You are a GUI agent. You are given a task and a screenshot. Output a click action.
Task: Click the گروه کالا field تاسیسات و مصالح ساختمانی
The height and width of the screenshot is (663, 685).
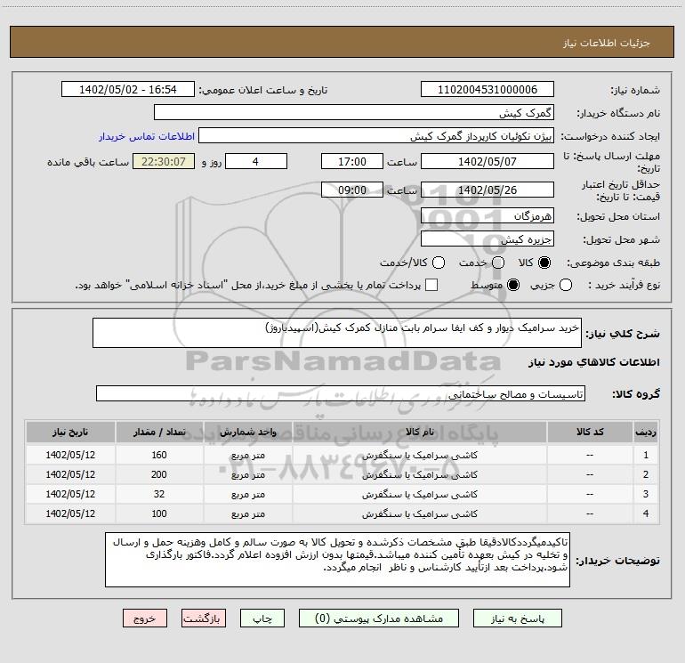click(x=341, y=393)
